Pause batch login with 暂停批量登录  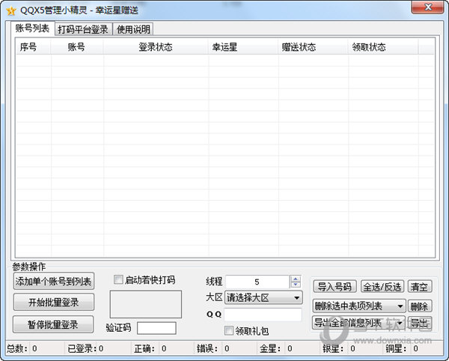53,324
